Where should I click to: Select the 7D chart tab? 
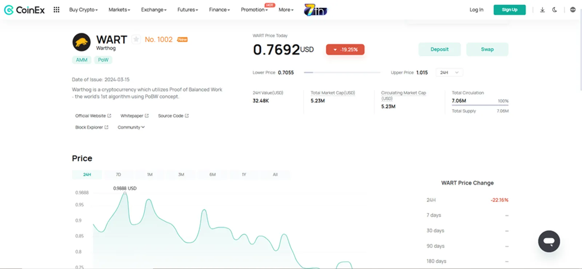click(118, 175)
